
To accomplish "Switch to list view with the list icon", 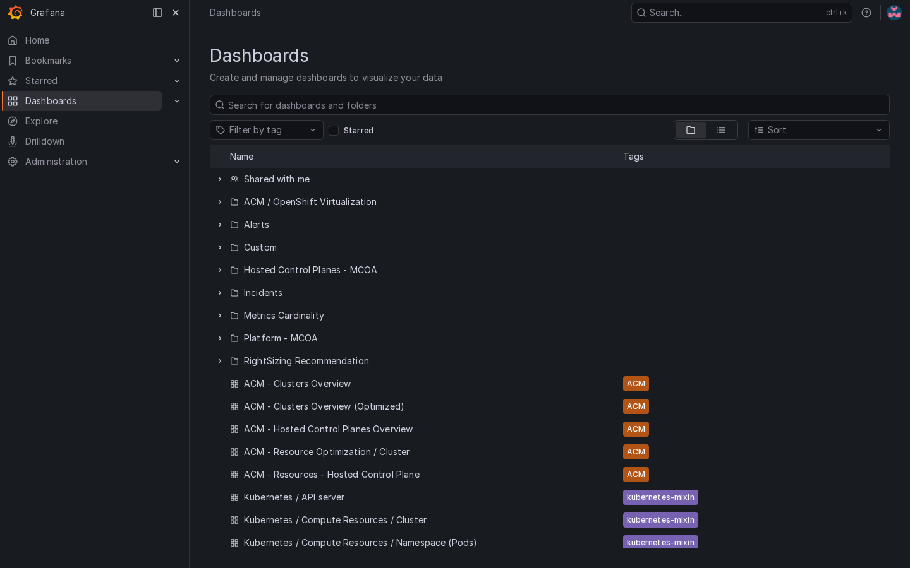I will (x=721, y=130).
